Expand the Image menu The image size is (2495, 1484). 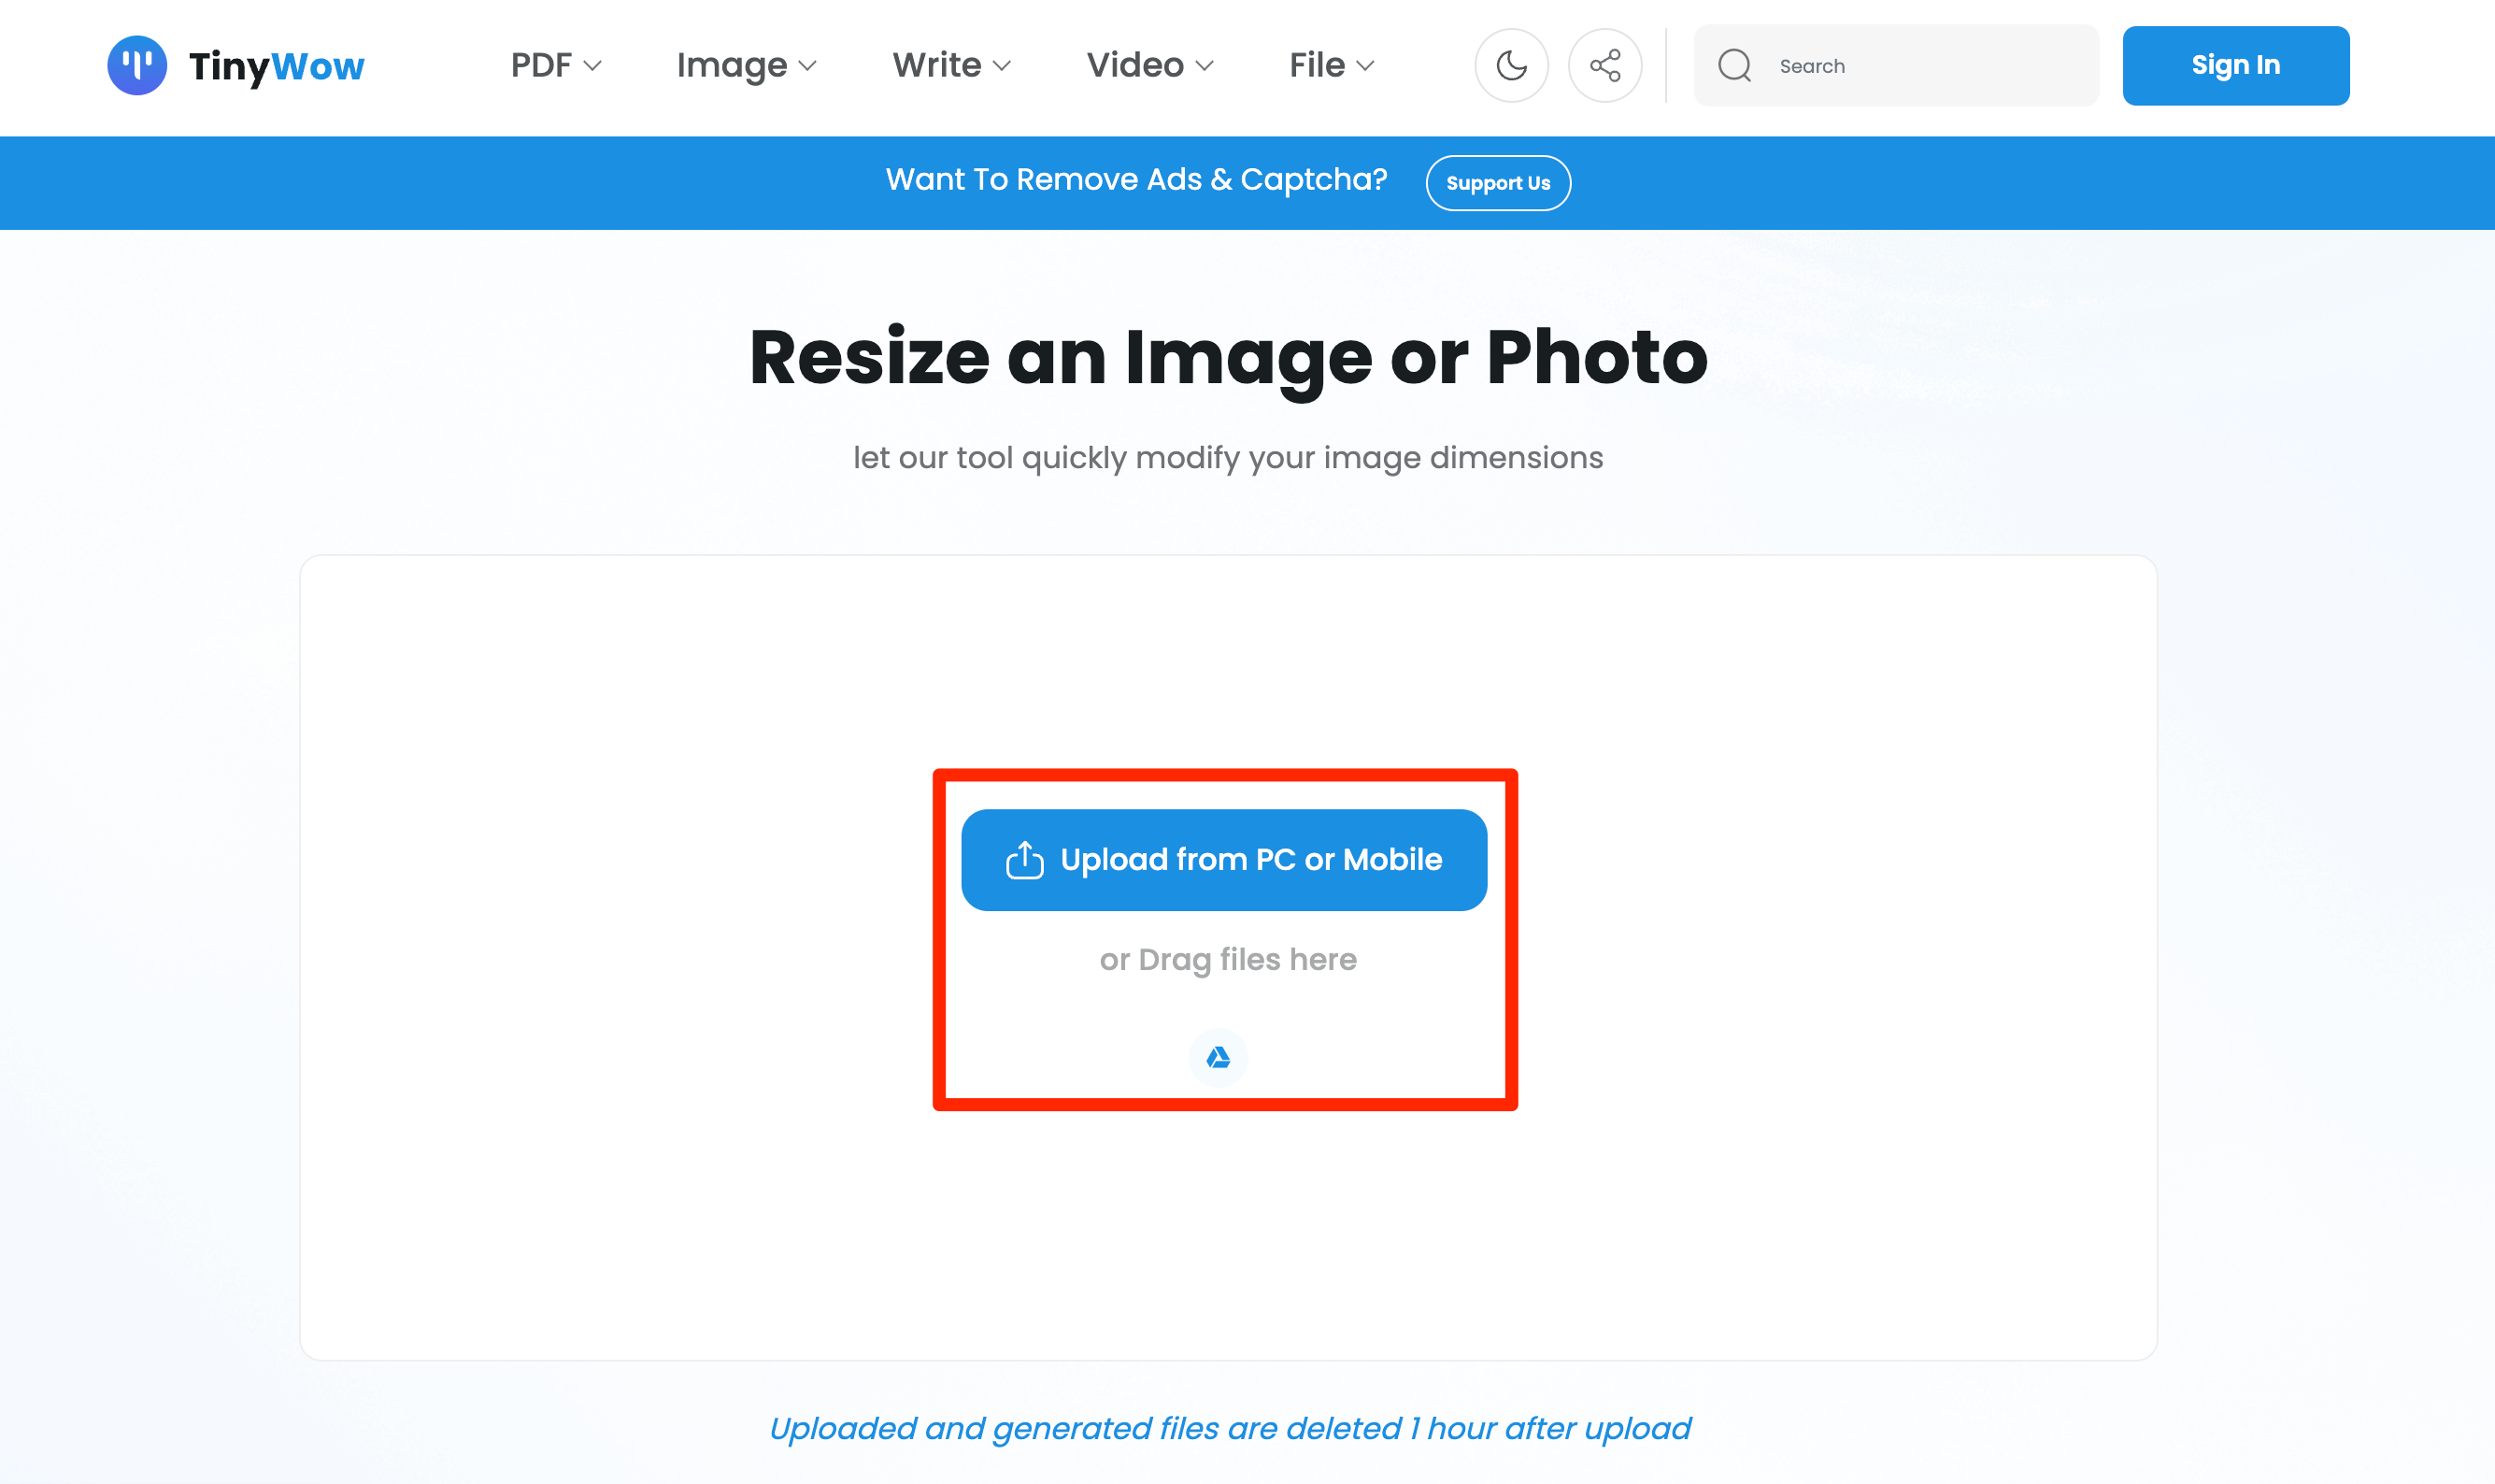point(746,66)
